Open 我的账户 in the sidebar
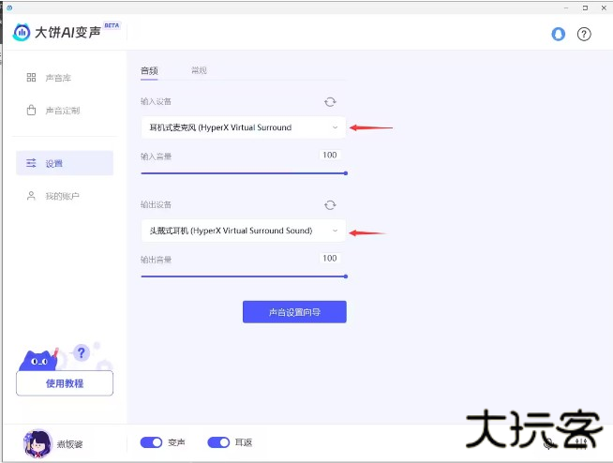Screen dimensions: 613x463 52,196
